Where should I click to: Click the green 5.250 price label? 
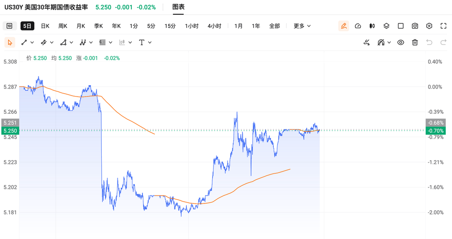click(x=10, y=131)
